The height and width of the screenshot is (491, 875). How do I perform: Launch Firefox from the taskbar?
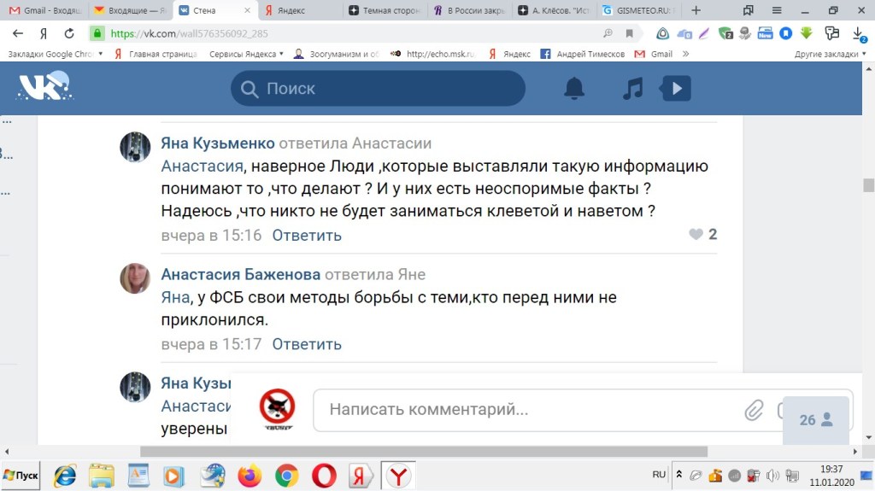[250, 476]
